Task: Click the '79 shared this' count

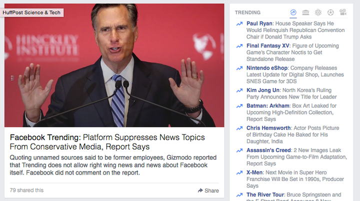Action: pyautogui.click(x=26, y=190)
